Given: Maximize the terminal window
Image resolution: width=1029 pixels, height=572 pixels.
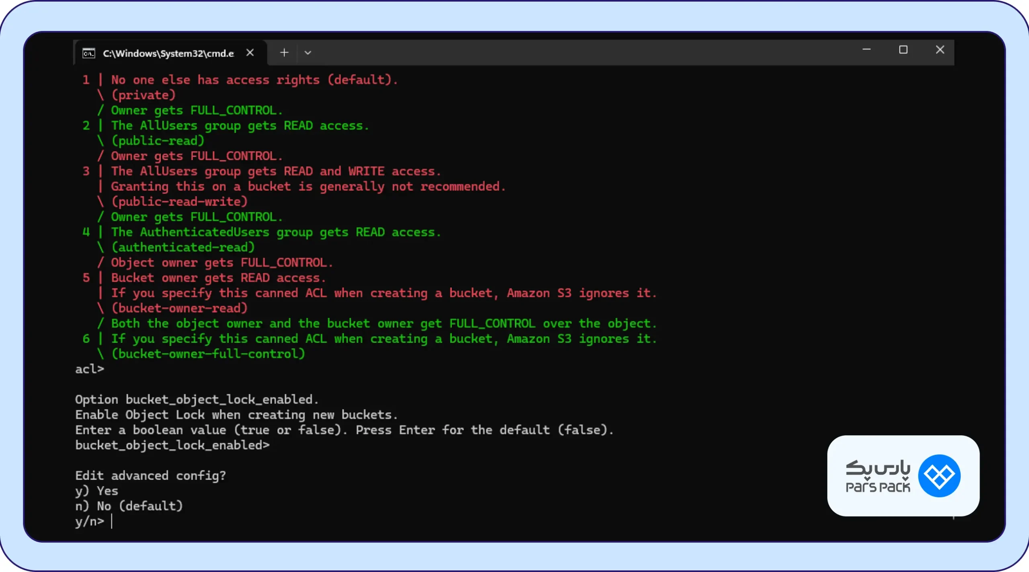Looking at the screenshot, I should point(903,50).
